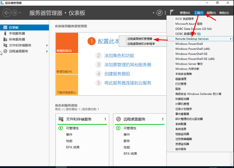The height and width of the screenshot is (168, 234).
Task: Click the green status icon in 远程桌面服务 tile
Action: tap(118, 128)
